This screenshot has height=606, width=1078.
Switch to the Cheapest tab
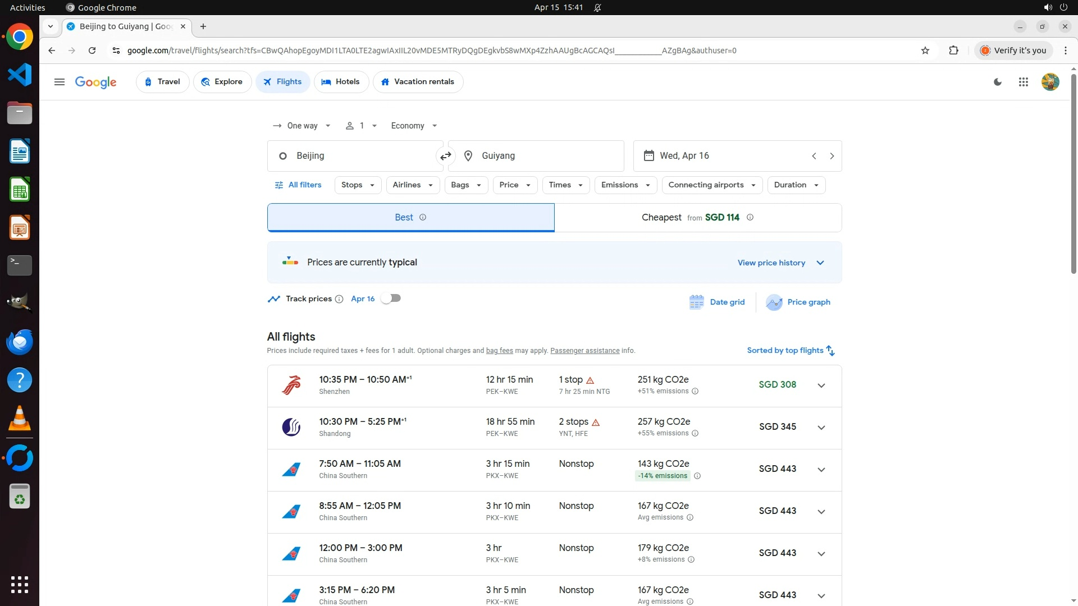(697, 218)
